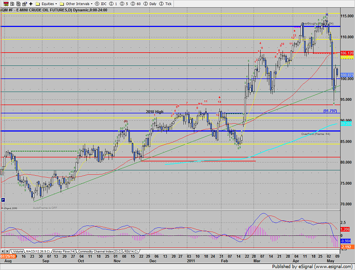Open the Commodity Channel Index(23,C) tab
This screenshot has height=270, width=355.
coord(100,252)
